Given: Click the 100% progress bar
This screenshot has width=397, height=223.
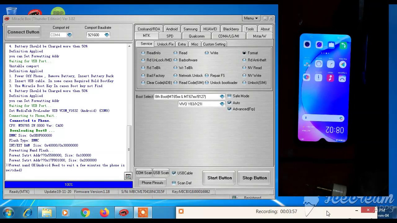Looking at the screenshot, I should (x=69, y=185).
